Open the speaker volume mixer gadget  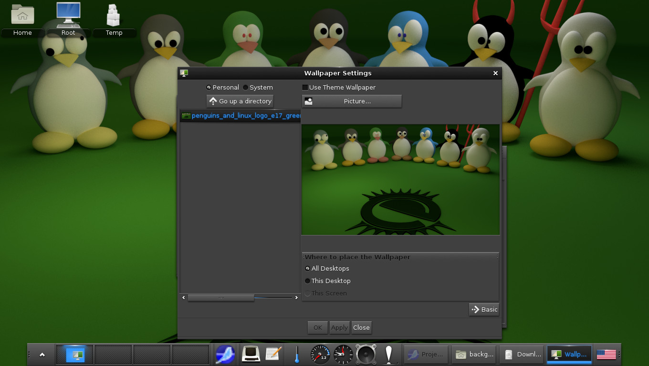(x=366, y=355)
